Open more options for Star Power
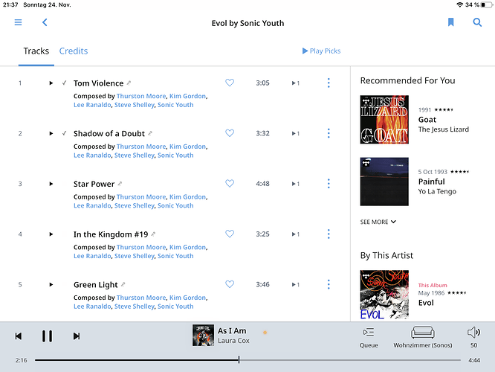 pyautogui.click(x=329, y=183)
